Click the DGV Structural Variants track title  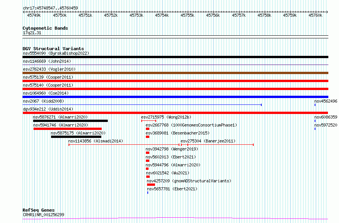pyautogui.click(x=53, y=49)
